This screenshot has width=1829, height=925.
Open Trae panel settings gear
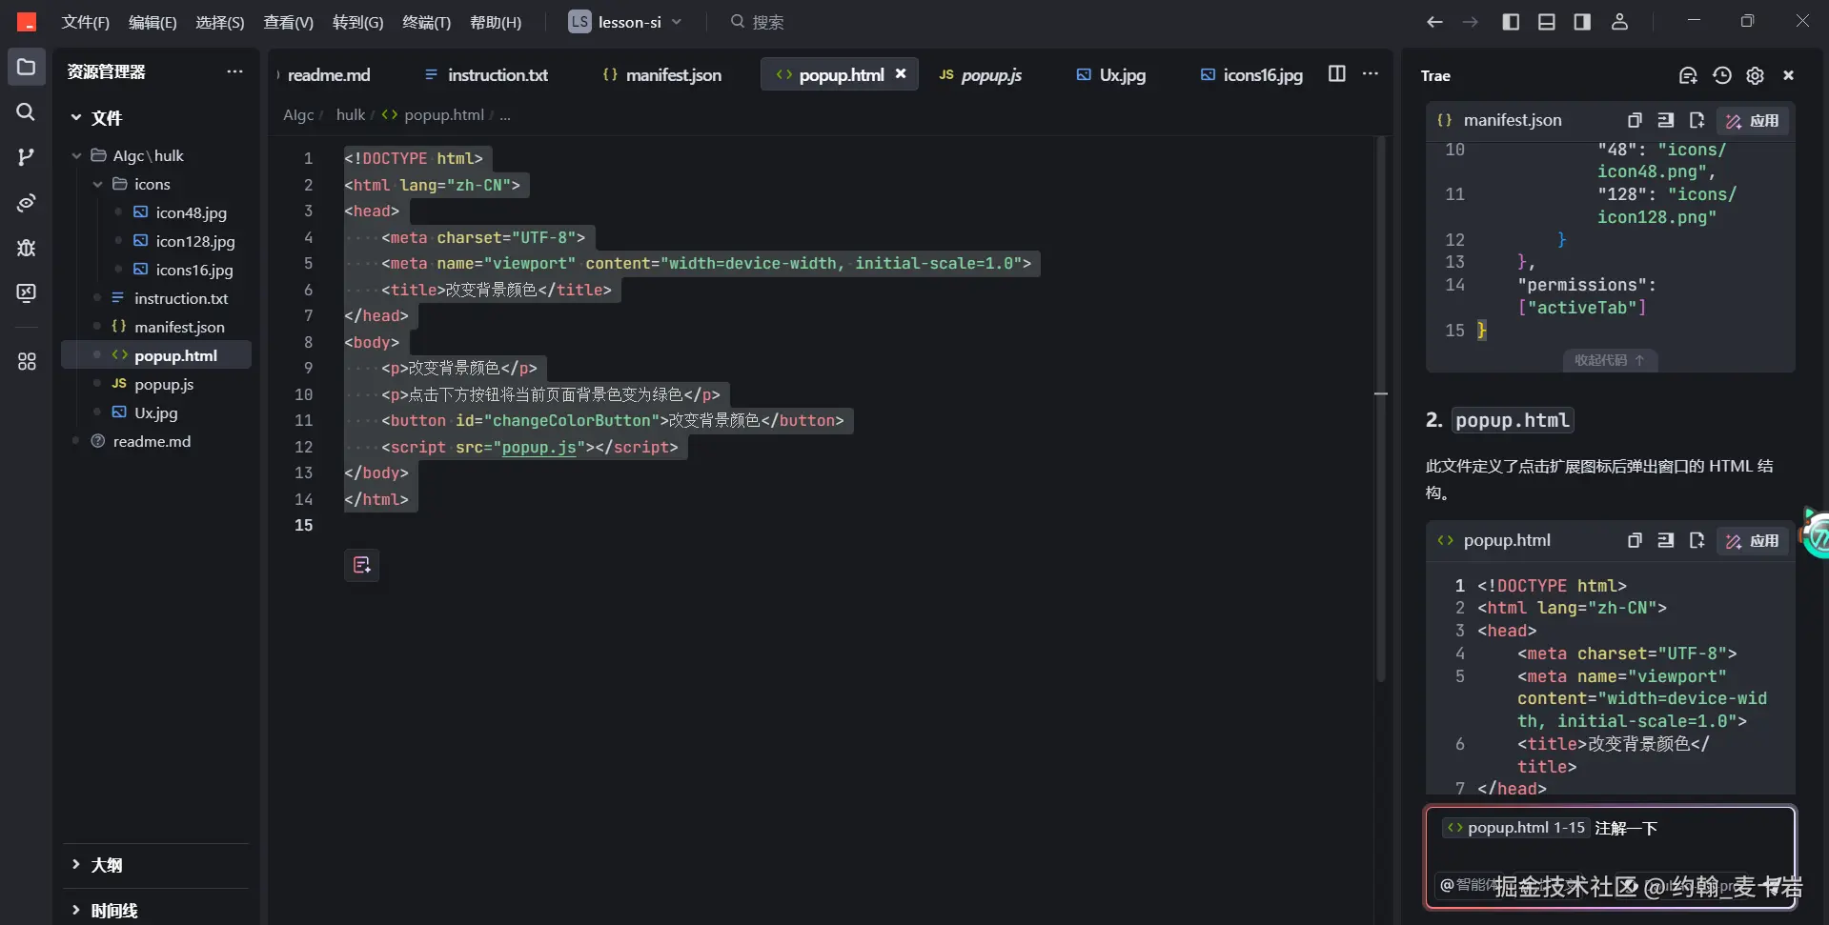[1755, 75]
